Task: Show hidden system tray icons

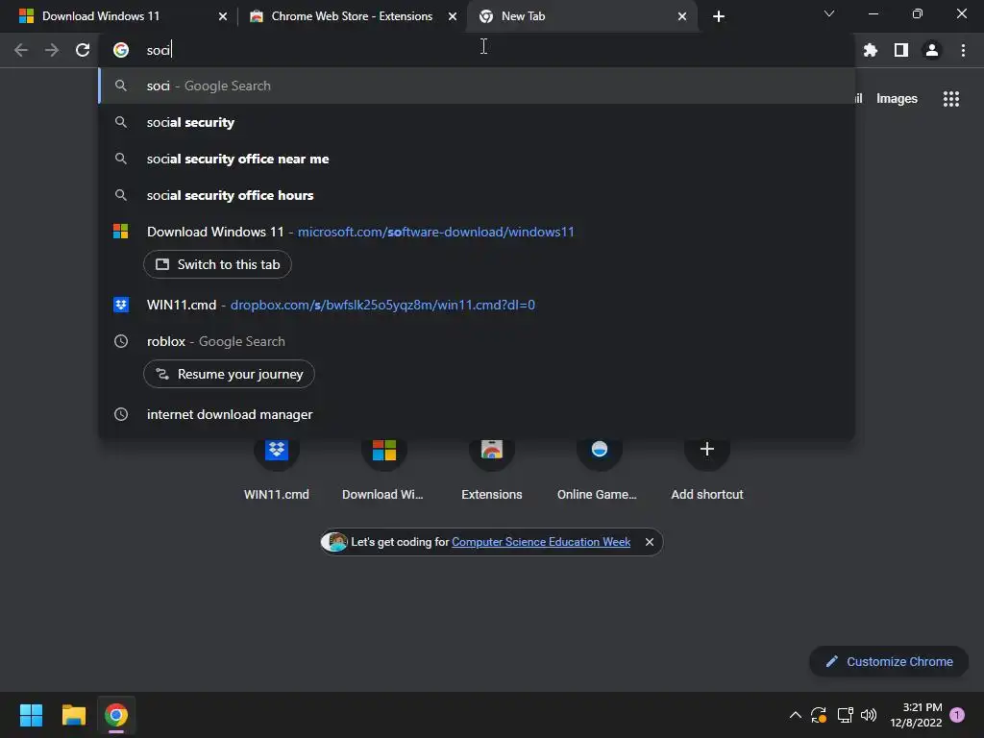Action: coord(795,715)
